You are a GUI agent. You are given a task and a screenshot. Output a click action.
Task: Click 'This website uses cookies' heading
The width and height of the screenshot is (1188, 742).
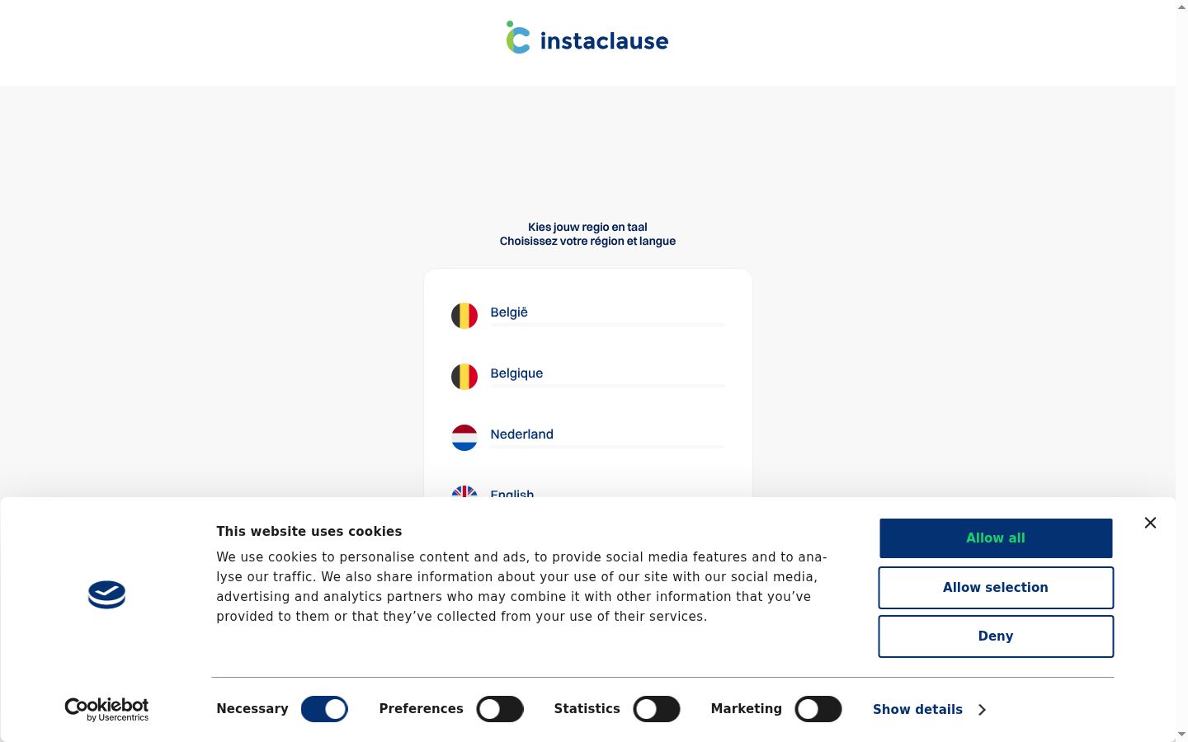309,532
